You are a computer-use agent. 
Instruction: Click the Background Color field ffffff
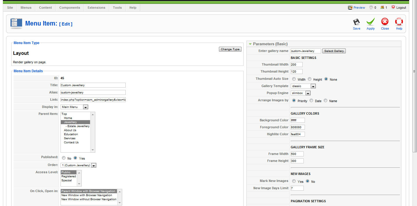tap(298, 120)
